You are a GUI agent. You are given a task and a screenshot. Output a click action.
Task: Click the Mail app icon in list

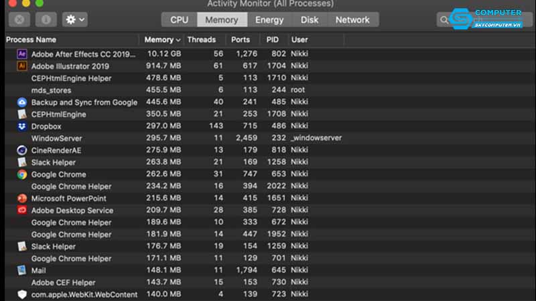click(21, 271)
